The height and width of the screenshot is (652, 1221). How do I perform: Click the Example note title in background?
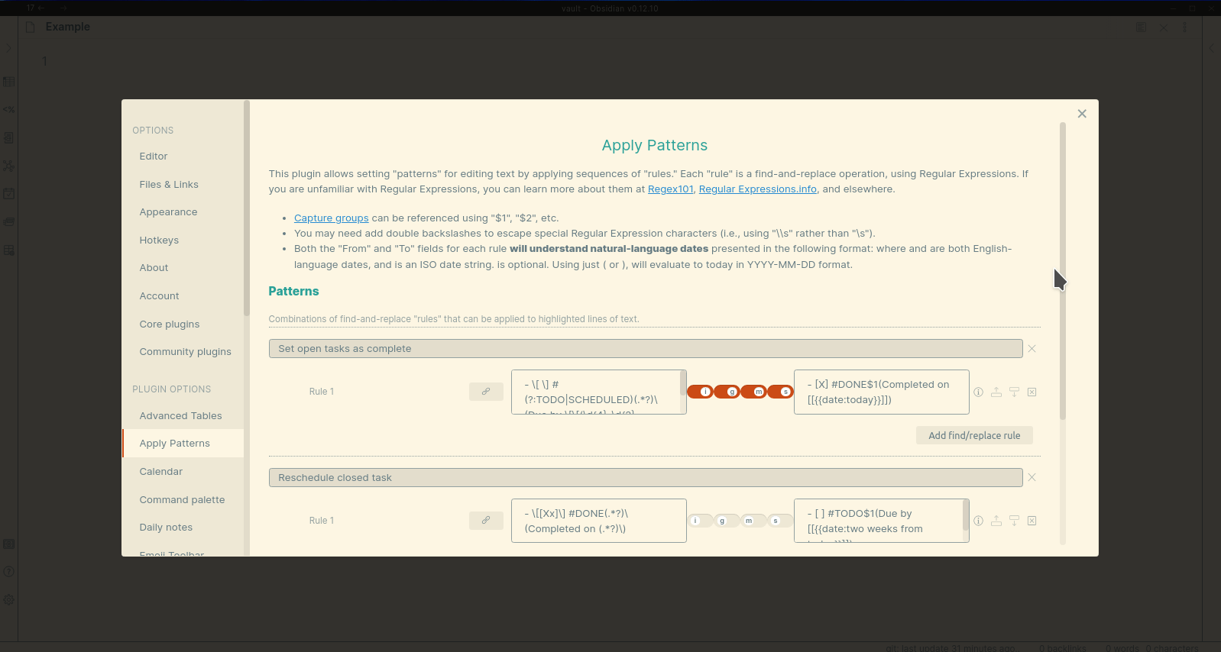pos(67,27)
